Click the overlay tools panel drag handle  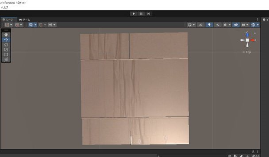6,30
